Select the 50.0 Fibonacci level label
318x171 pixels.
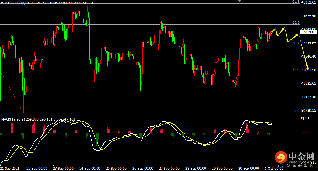coord(296,23)
